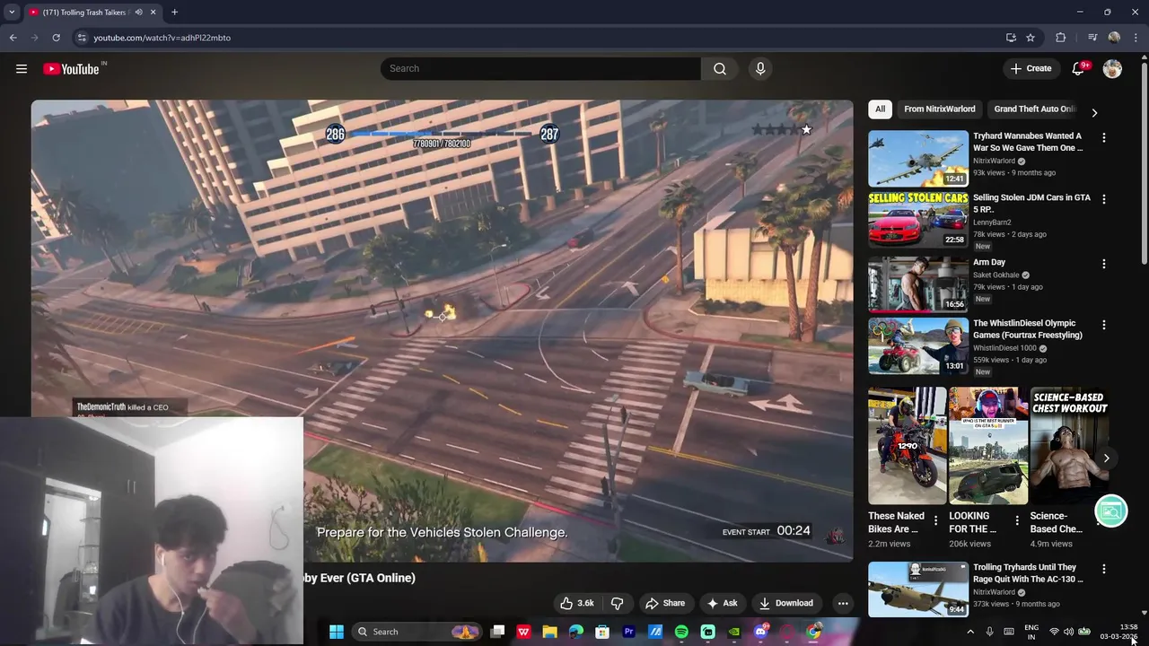Launch File Explorer from taskbar
The width and height of the screenshot is (1149, 646).
pos(549,632)
